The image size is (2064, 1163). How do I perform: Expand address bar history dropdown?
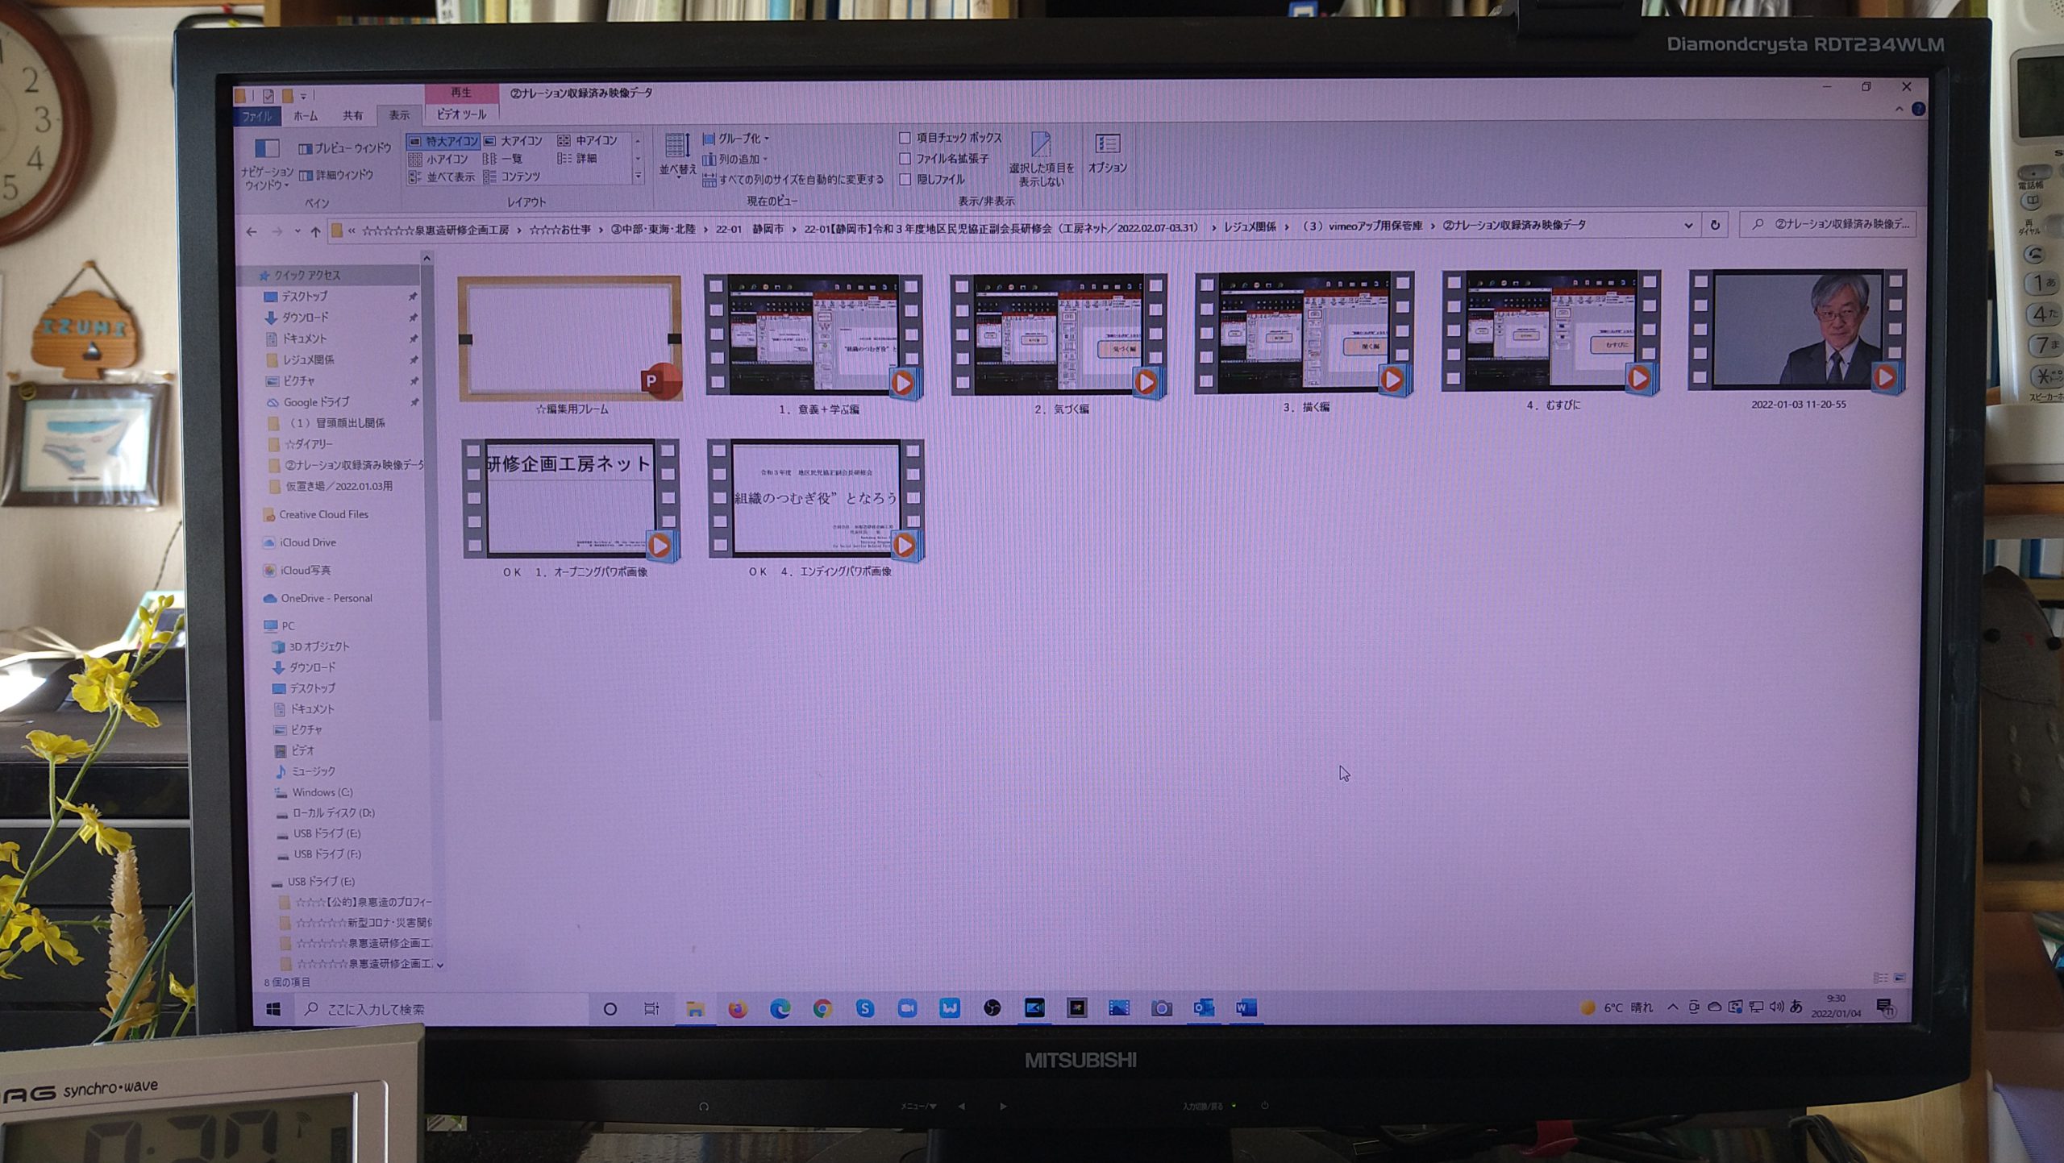[x=1688, y=226]
